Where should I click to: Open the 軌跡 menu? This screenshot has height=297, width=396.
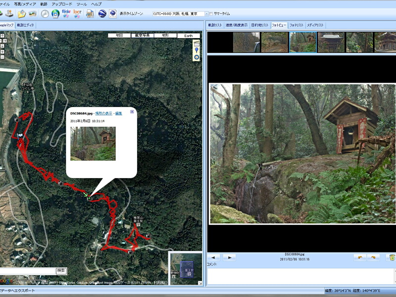point(44,4)
